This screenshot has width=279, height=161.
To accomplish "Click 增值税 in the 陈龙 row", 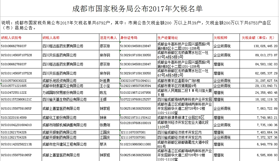I will (x=219, y=93).
